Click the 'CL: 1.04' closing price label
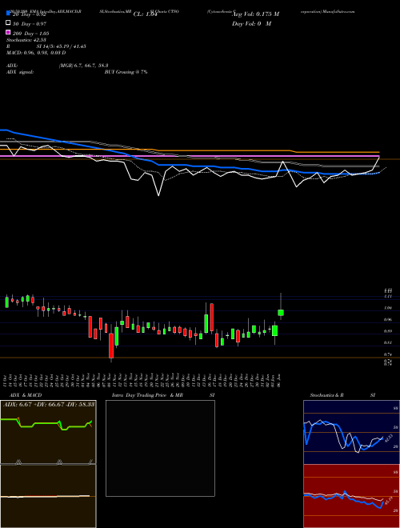 coord(146,14)
